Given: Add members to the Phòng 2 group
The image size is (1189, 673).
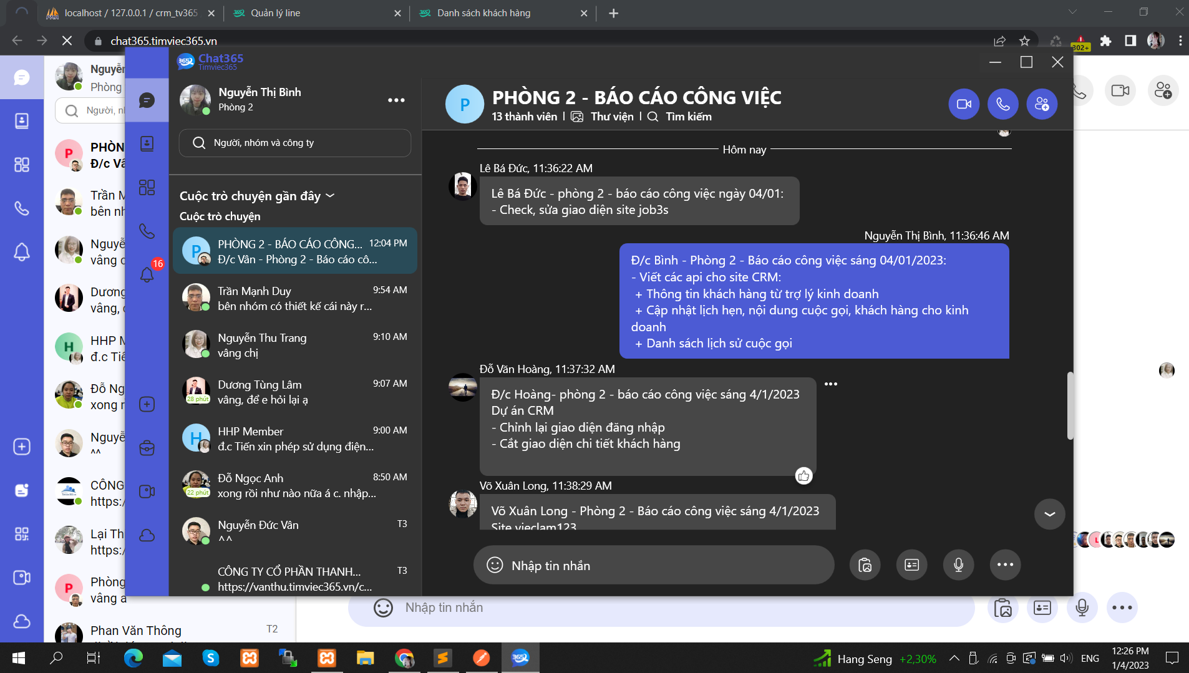Looking at the screenshot, I should (x=1042, y=104).
